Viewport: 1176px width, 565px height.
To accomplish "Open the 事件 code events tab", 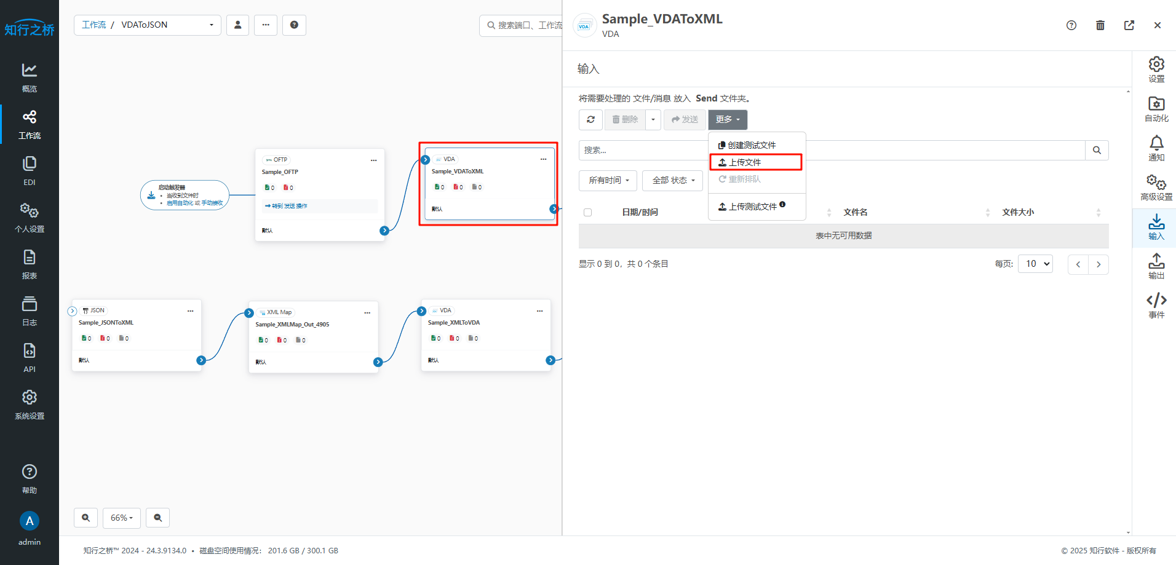I will [1156, 306].
